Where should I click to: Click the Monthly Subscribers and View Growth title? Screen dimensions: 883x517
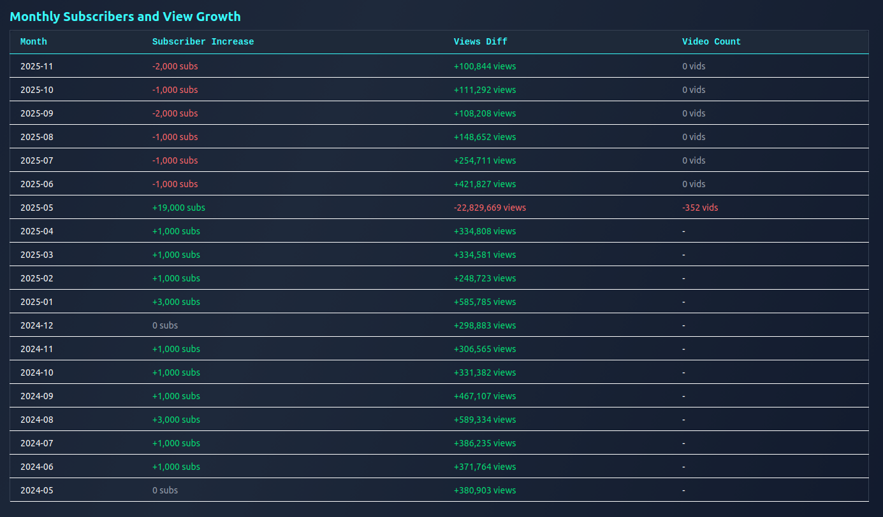tap(126, 17)
